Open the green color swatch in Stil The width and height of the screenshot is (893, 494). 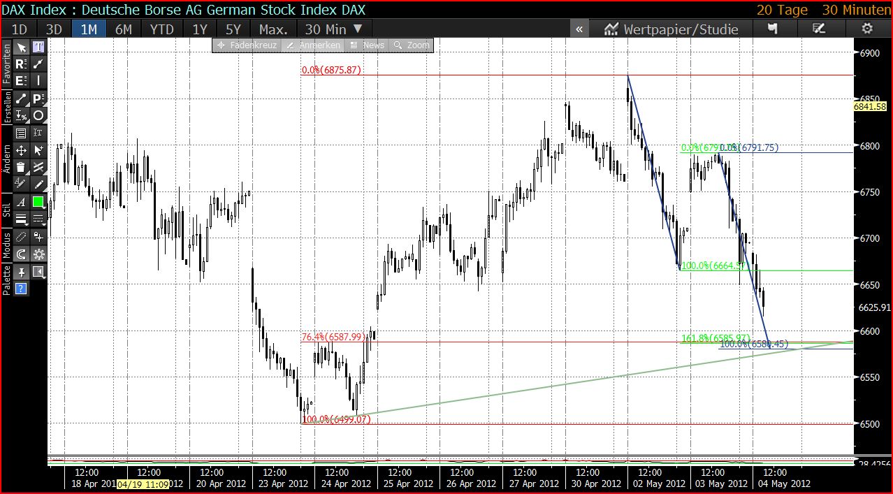tap(37, 201)
